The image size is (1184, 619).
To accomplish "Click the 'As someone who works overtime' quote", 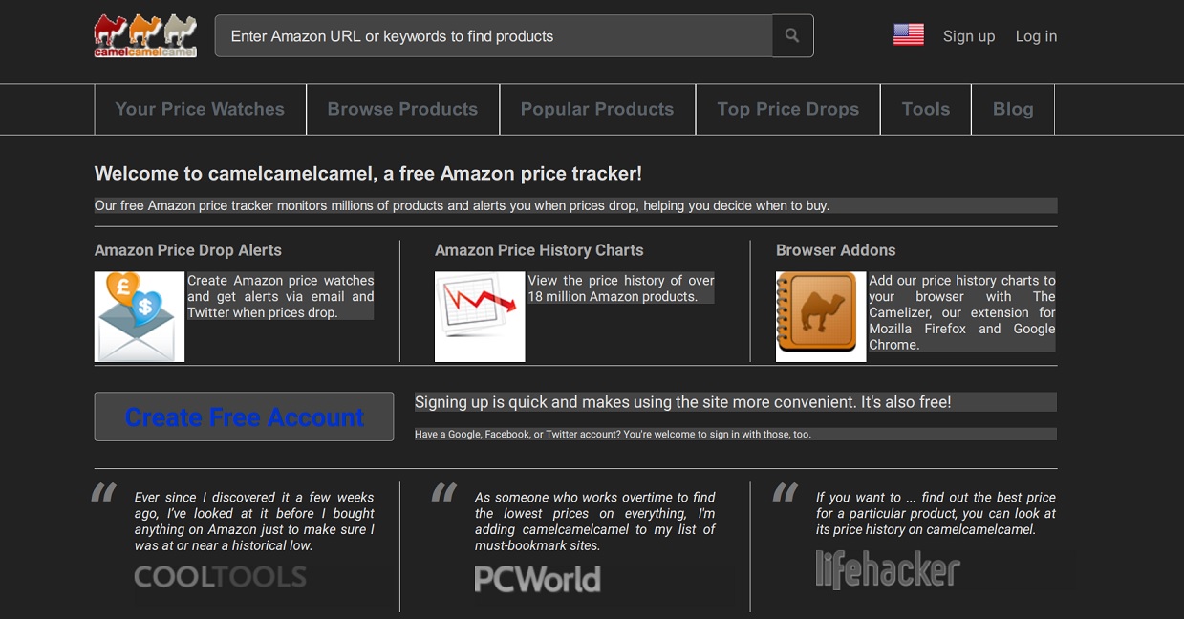I will click(594, 522).
